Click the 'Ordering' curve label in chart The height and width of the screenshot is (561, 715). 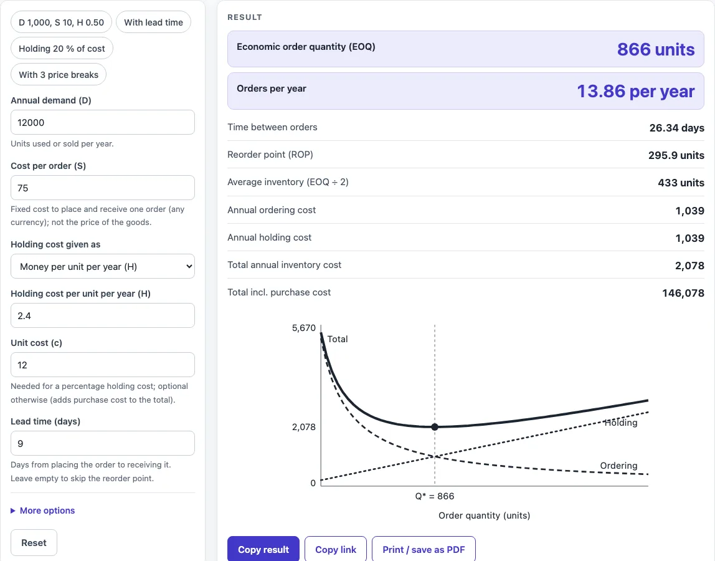click(619, 466)
